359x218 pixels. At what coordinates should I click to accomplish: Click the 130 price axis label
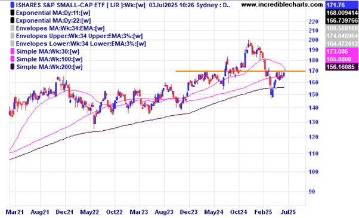pos(314,122)
